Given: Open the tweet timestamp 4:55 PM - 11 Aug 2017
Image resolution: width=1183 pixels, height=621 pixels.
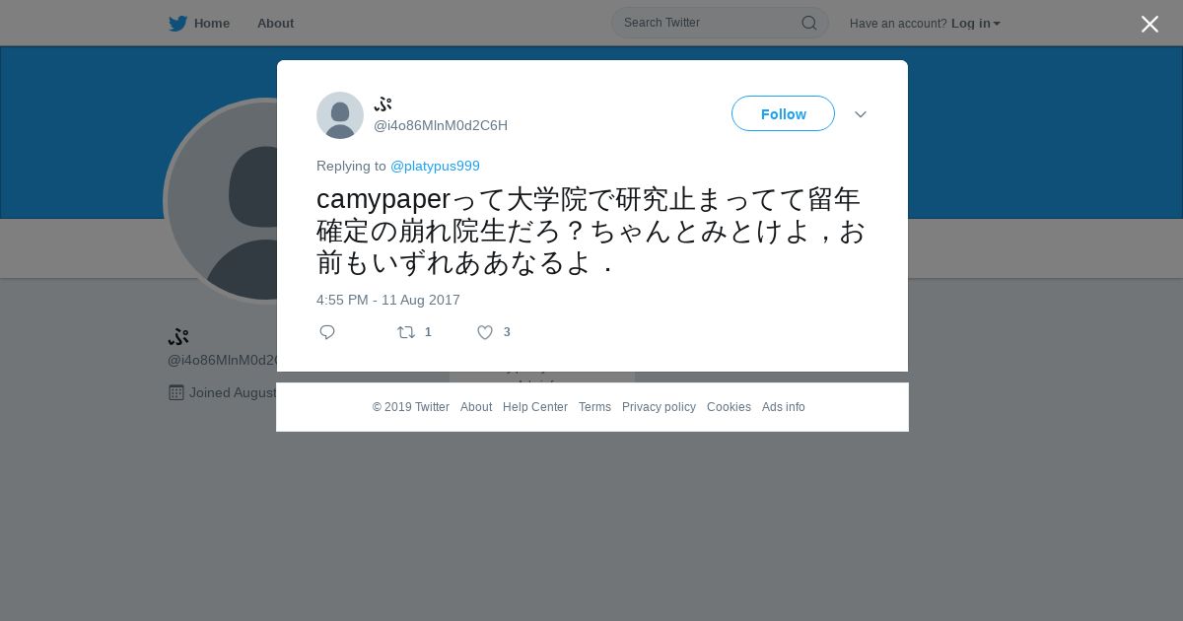Looking at the screenshot, I should tap(388, 300).
